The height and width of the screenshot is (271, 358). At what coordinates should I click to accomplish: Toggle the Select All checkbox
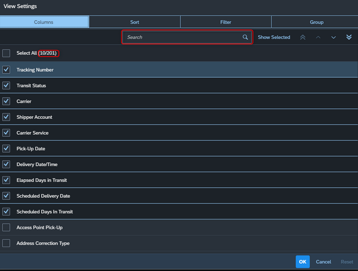pyautogui.click(x=6, y=53)
